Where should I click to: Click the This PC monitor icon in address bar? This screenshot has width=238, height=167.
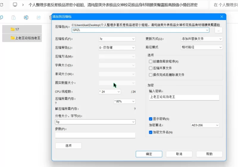15,5
